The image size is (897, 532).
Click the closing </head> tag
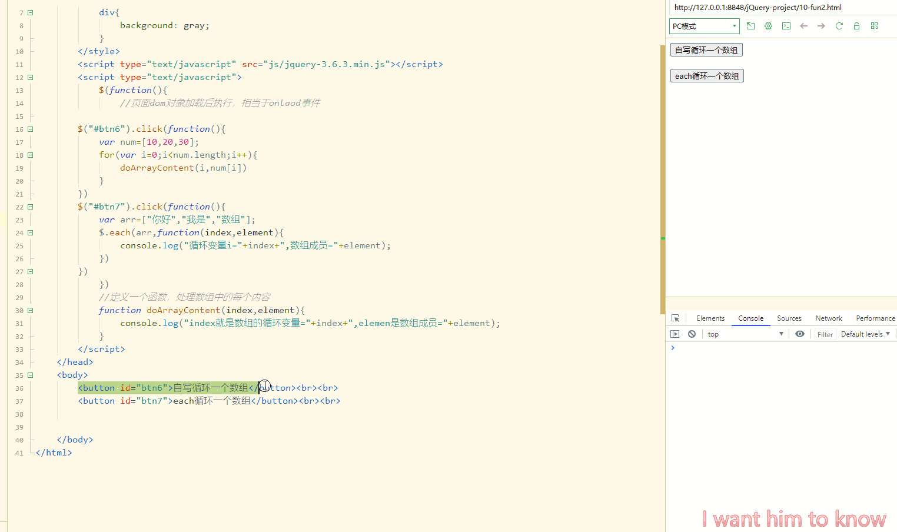pos(75,362)
